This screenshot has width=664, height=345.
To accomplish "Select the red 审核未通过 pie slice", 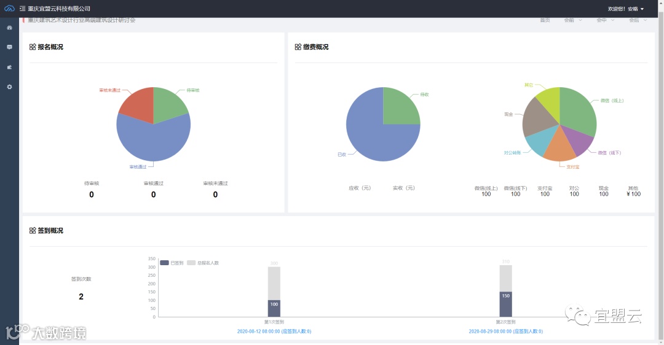I will click(x=140, y=104).
